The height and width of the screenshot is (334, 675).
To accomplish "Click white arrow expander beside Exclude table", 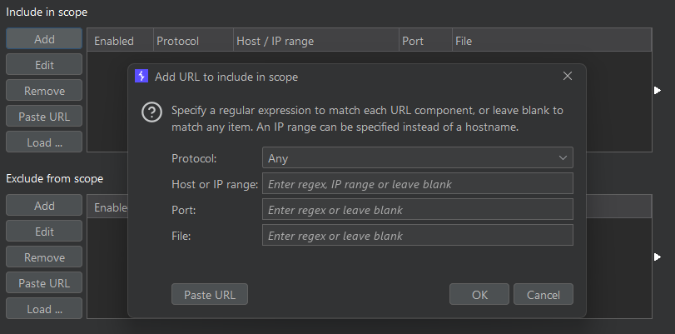I will (658, 257).
